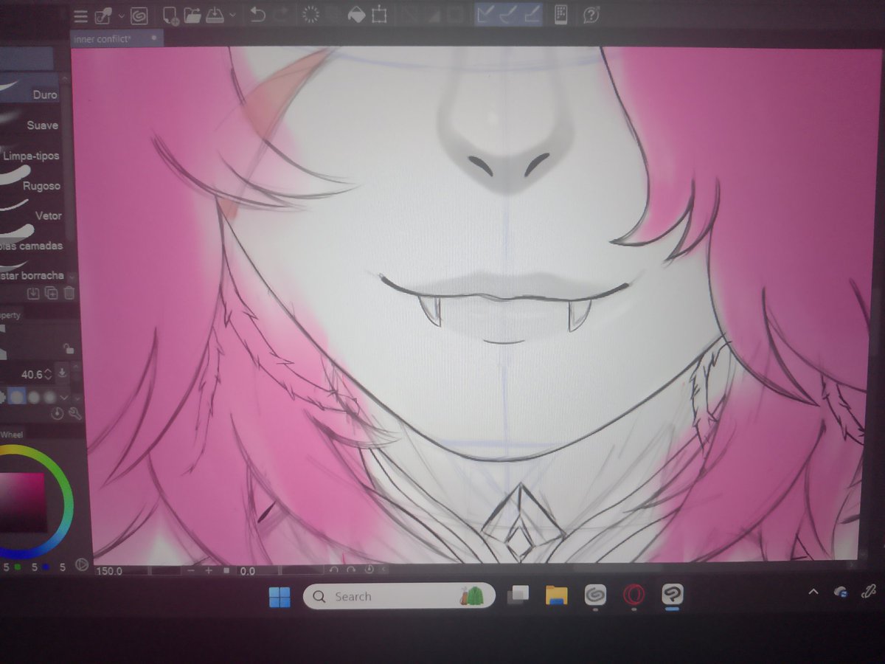Expand dropdown beside the pen edit icon

(x=122, y=15)
